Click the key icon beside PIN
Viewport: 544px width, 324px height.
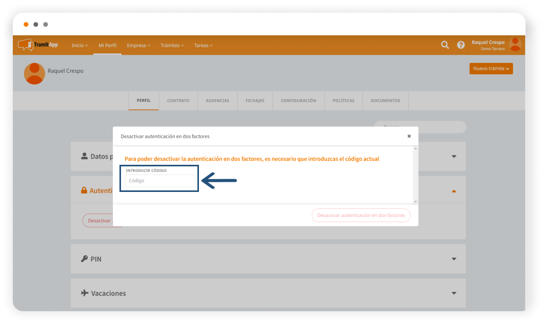(85, 259)
